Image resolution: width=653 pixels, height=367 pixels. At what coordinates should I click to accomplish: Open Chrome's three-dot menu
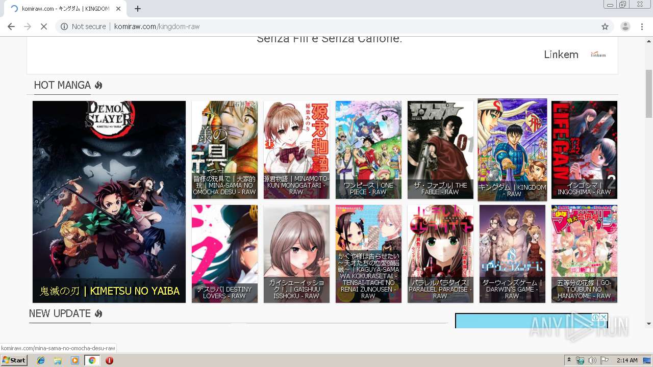642,27
